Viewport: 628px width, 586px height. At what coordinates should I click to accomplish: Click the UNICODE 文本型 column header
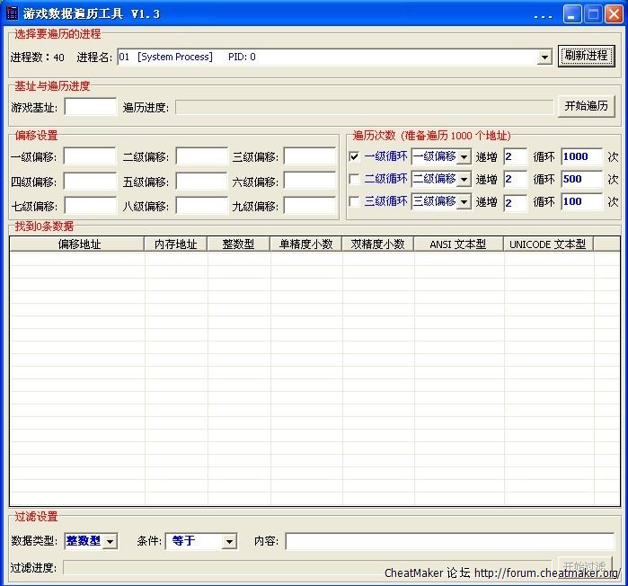(x=548, y=244)
